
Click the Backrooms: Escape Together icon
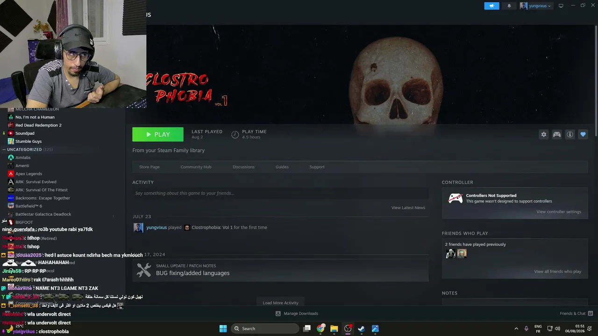tap(11, 198)
